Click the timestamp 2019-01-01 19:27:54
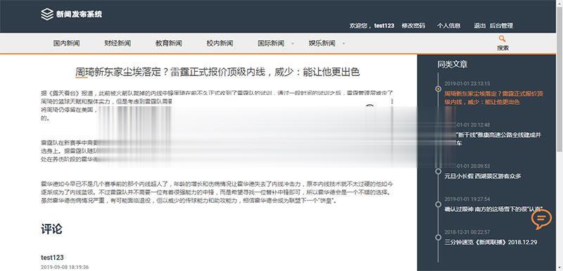 [x=467, y=199]
